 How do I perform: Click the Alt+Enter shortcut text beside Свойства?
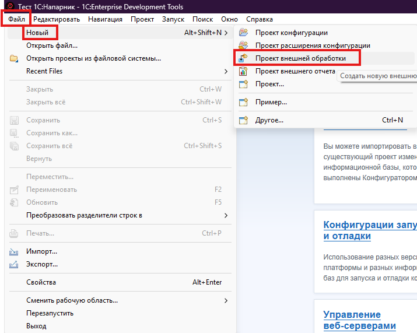[207, 282]
